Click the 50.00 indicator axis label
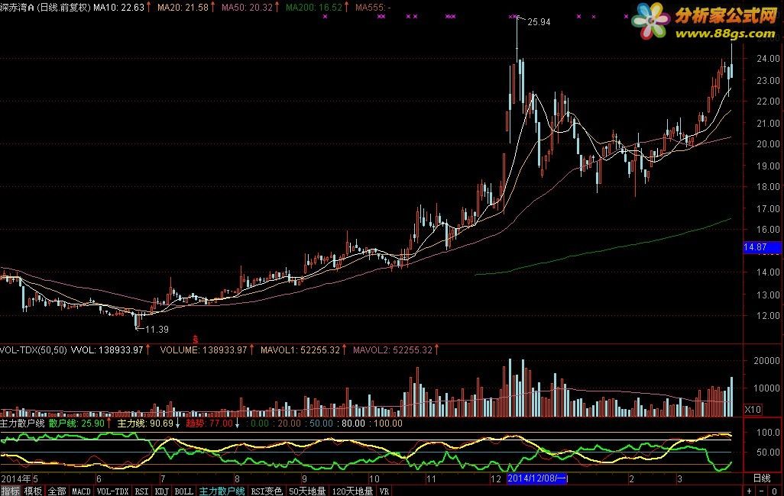 (768, 453)
